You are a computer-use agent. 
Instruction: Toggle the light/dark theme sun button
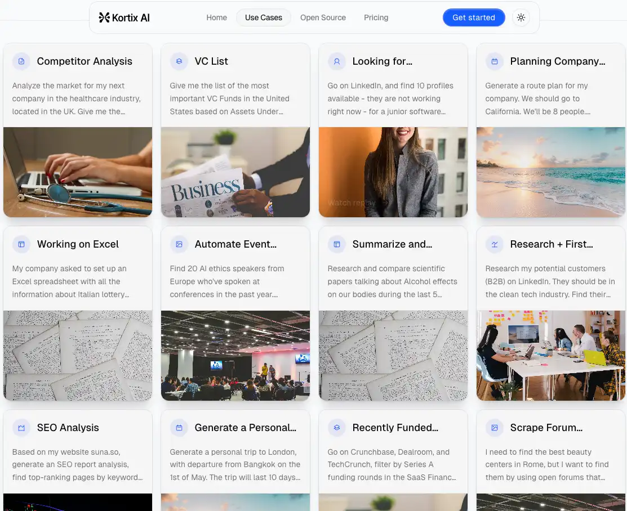coord(521,17)
